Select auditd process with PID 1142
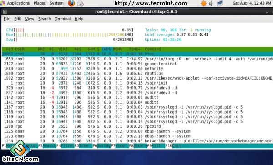The width and height of the screenshot is (273, 165). (137, 98)
